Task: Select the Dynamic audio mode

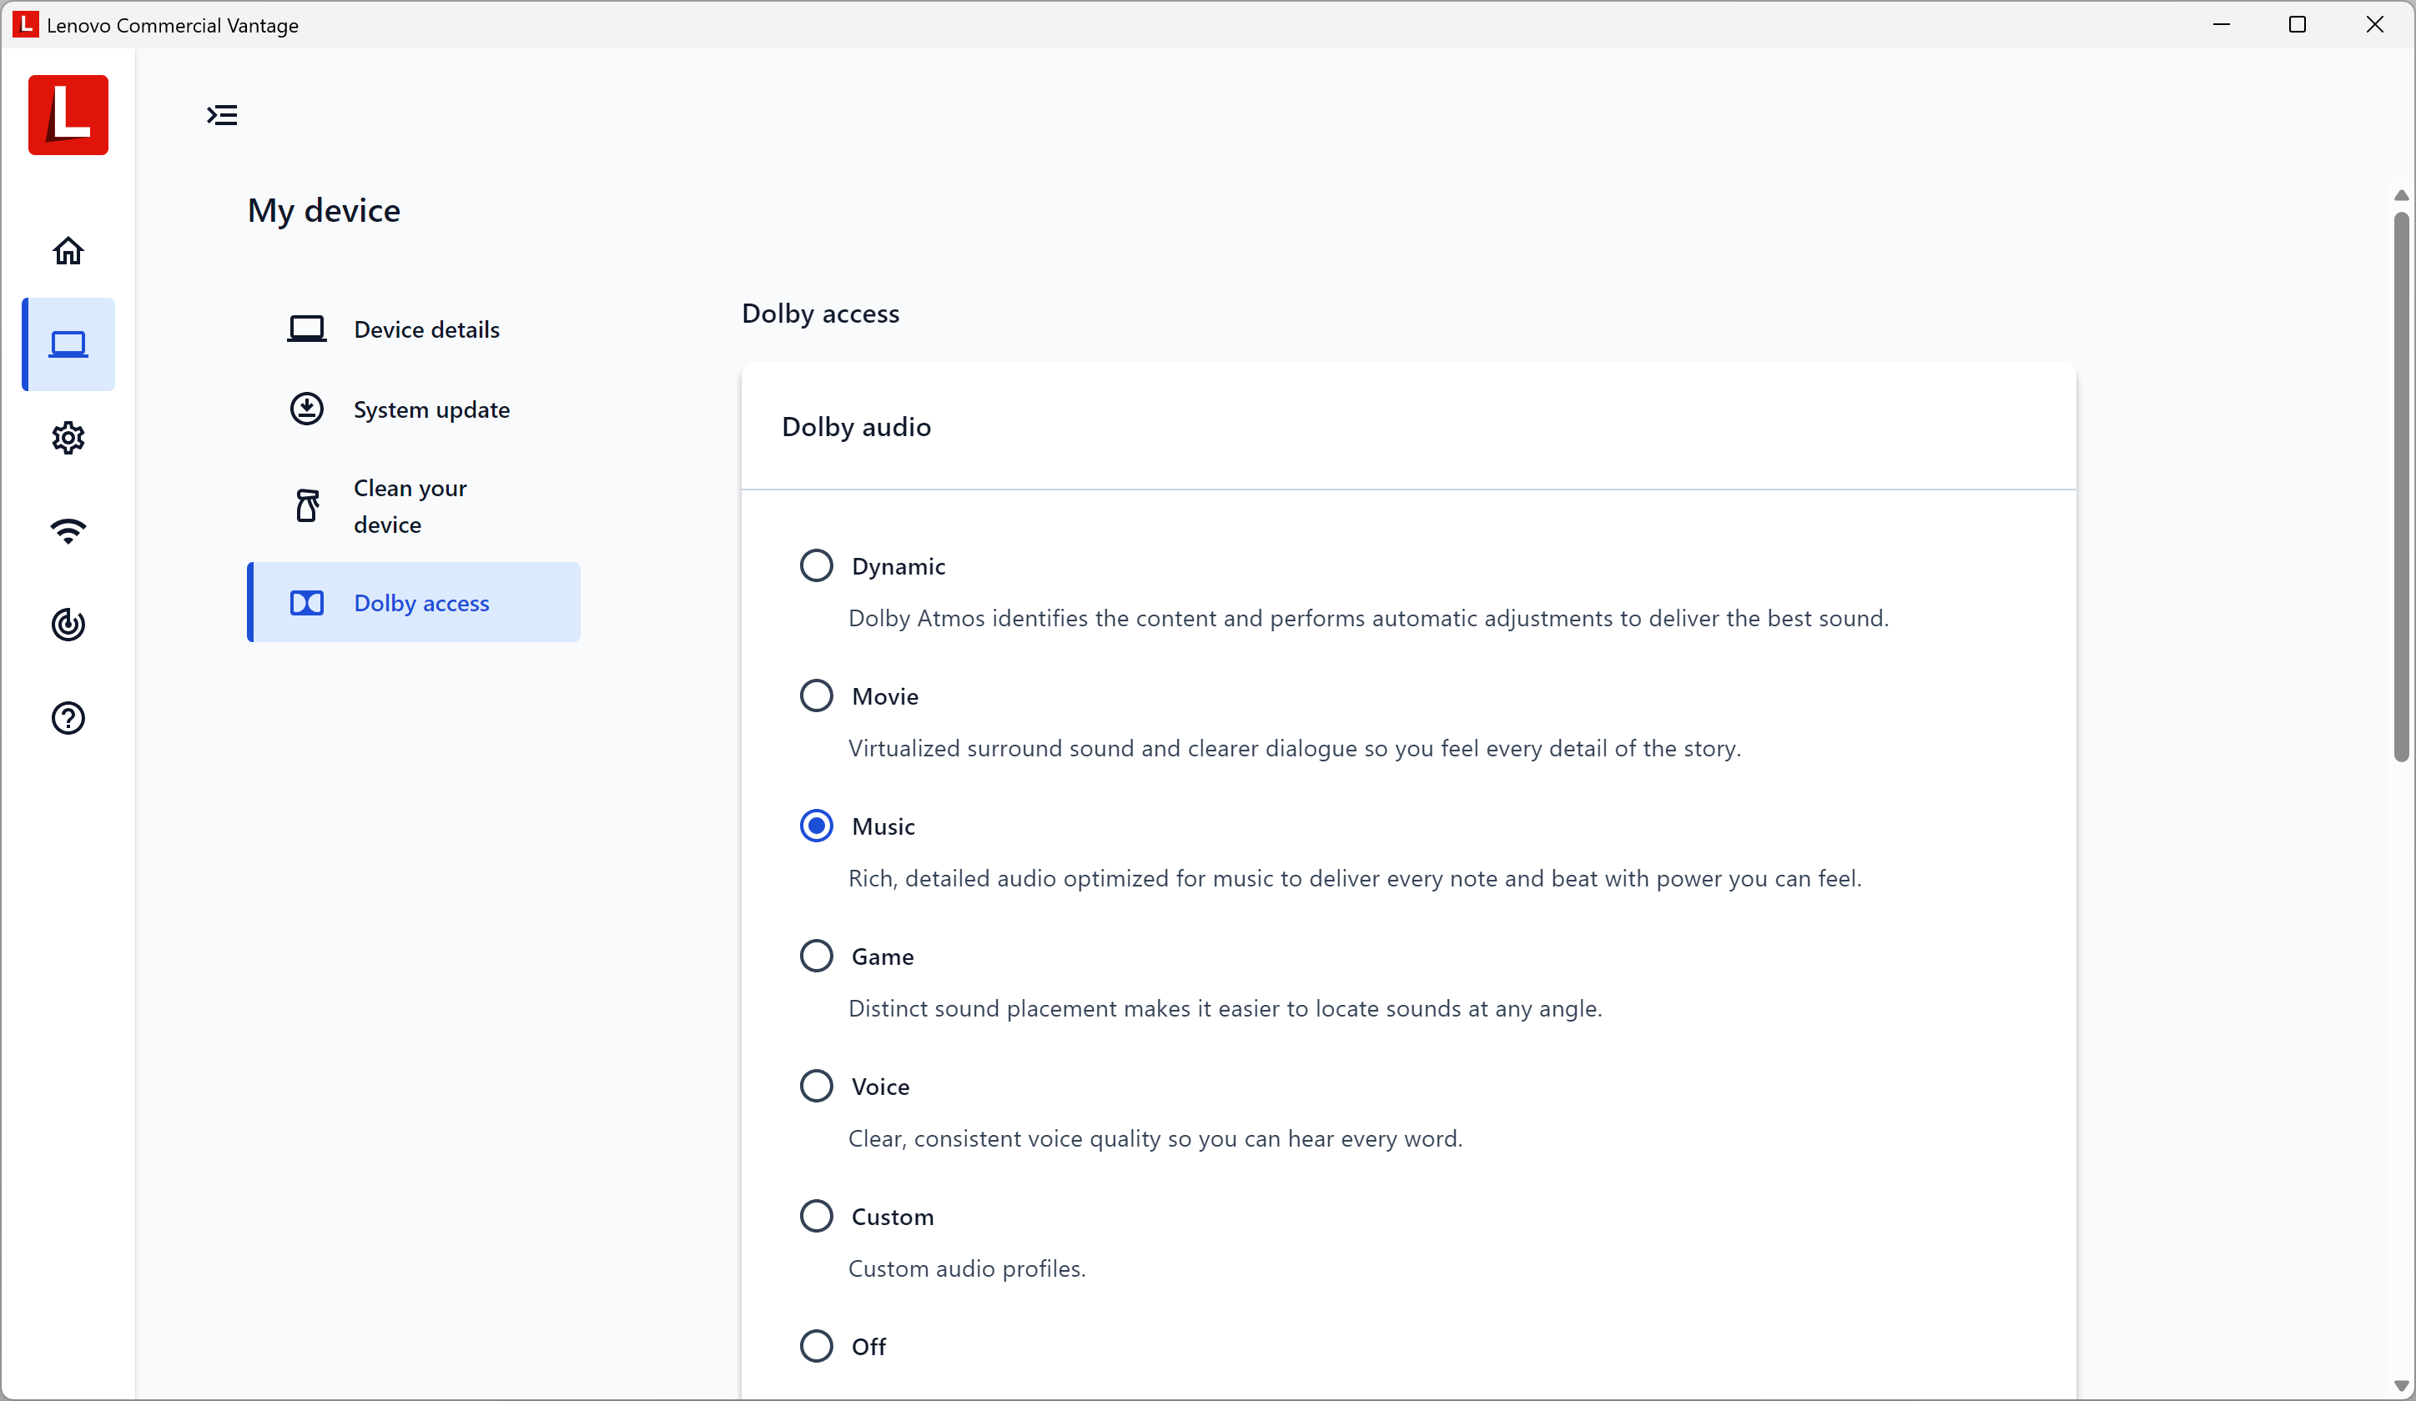Action: pos(816,565)
